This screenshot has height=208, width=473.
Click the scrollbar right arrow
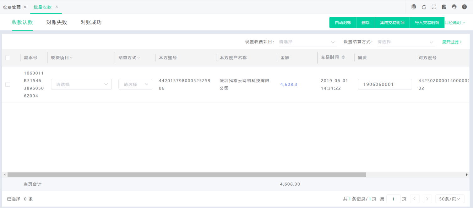(x=467, y=174)
